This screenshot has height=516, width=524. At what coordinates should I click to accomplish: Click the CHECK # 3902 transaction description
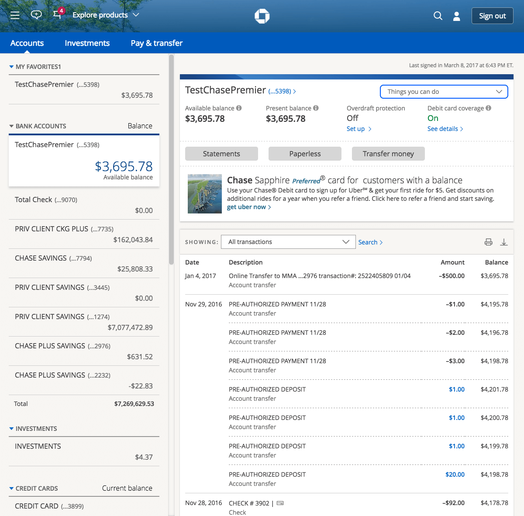(x=249, y=503)
